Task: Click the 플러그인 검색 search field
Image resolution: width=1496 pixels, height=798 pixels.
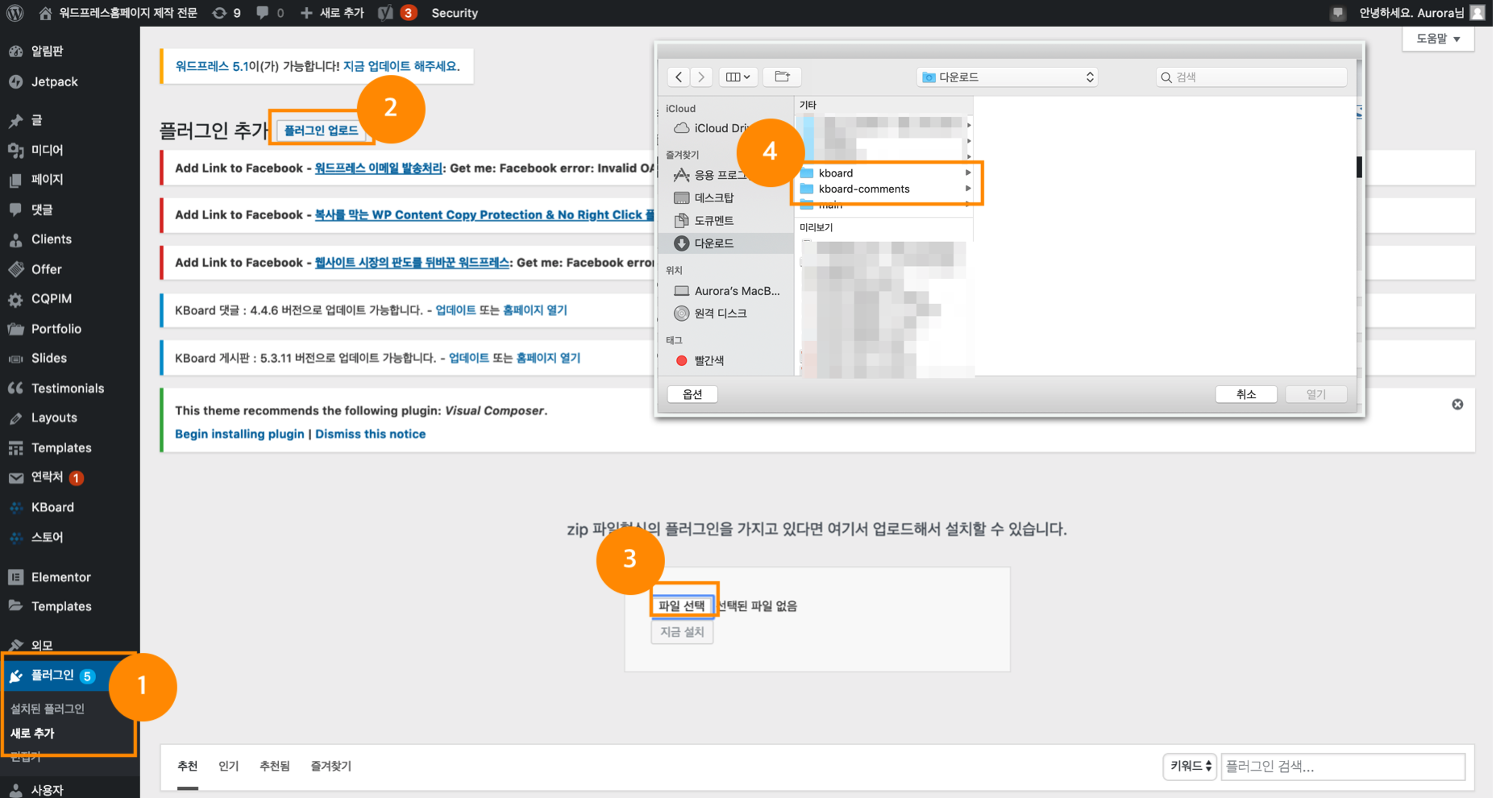Action: click(x=1342, y=767)
